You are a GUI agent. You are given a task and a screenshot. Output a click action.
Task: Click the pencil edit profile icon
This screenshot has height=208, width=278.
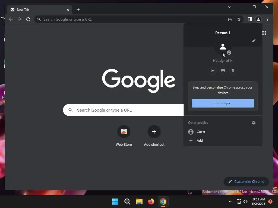coord(254,41)
